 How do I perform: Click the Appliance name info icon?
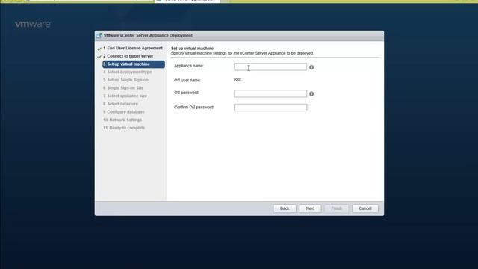311,67
